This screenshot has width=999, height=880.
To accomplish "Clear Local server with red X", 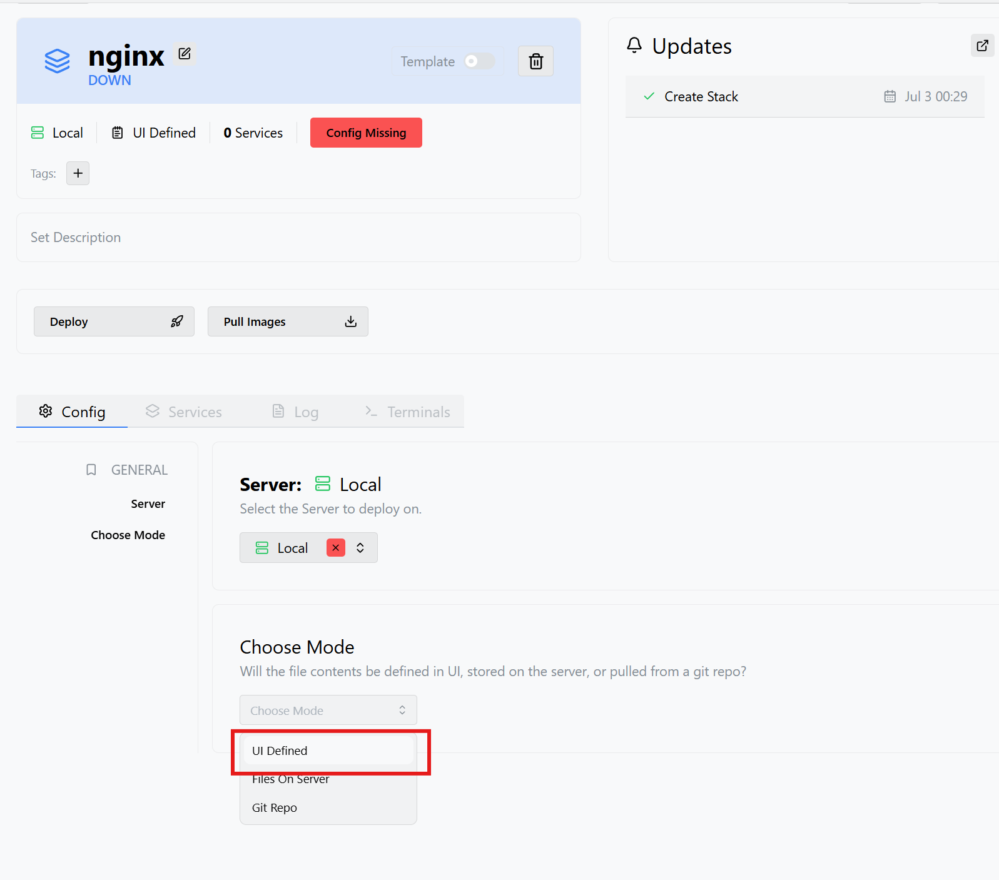I will coord(336,548).
